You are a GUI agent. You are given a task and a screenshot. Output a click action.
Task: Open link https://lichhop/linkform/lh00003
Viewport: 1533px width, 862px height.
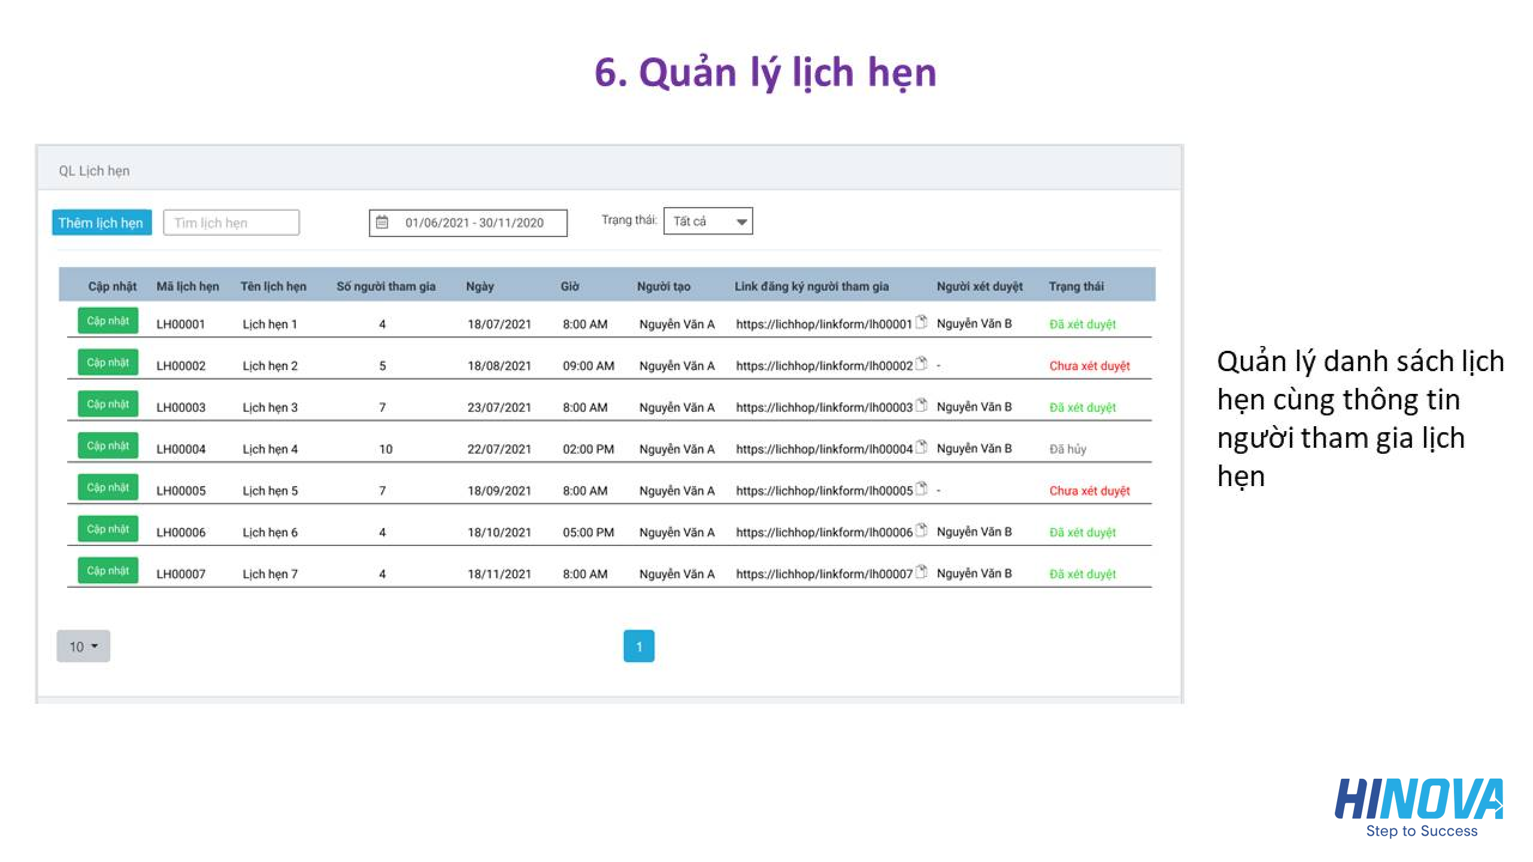[823, 408]
